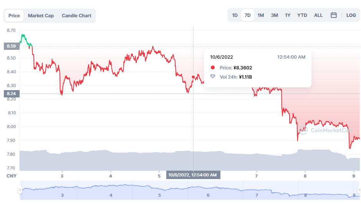Switch to the Price tab

(x=14, y=16)
